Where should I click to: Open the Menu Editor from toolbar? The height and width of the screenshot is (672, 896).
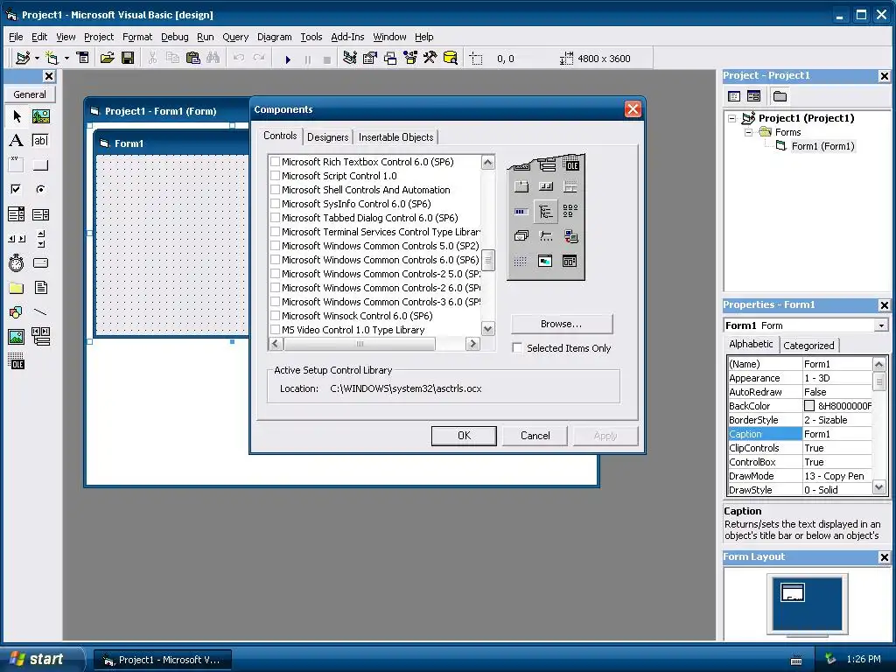(83, 59)
